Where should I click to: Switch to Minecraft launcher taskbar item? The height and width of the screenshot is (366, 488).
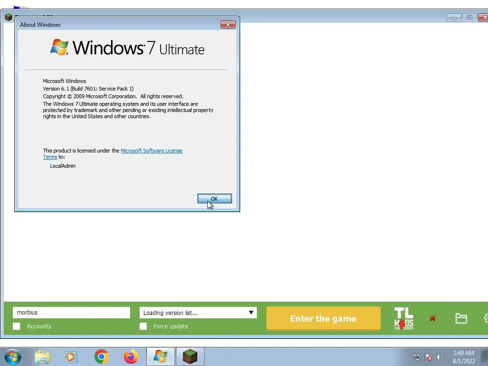[x=190, y=356]
